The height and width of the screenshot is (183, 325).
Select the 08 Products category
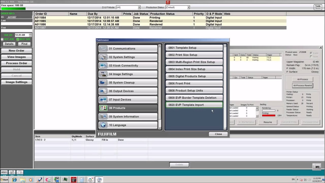(128, 108)
